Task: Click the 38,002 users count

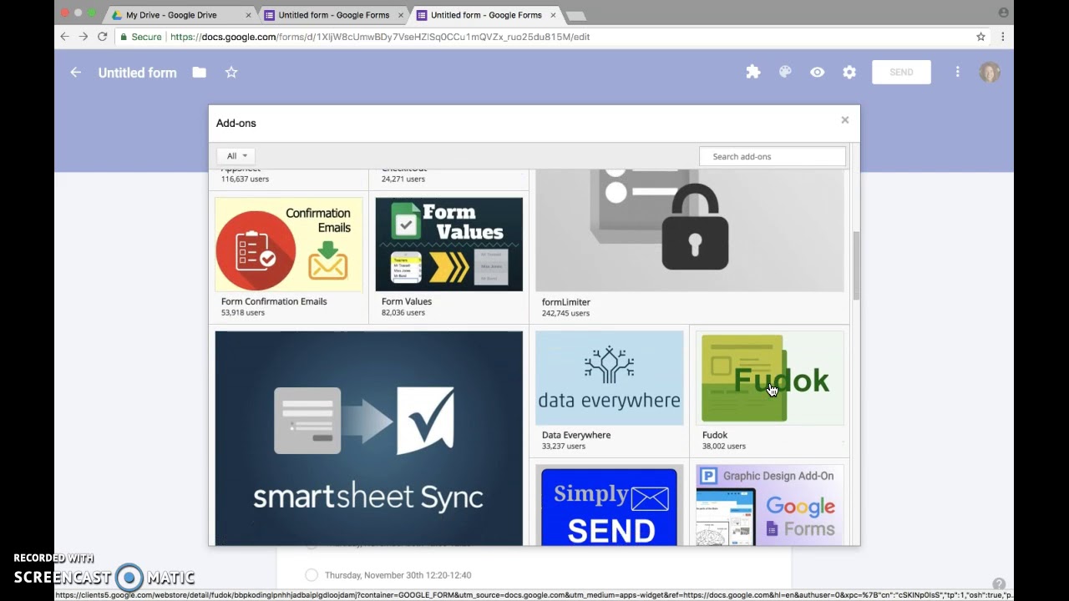Action: coord(724,447)
